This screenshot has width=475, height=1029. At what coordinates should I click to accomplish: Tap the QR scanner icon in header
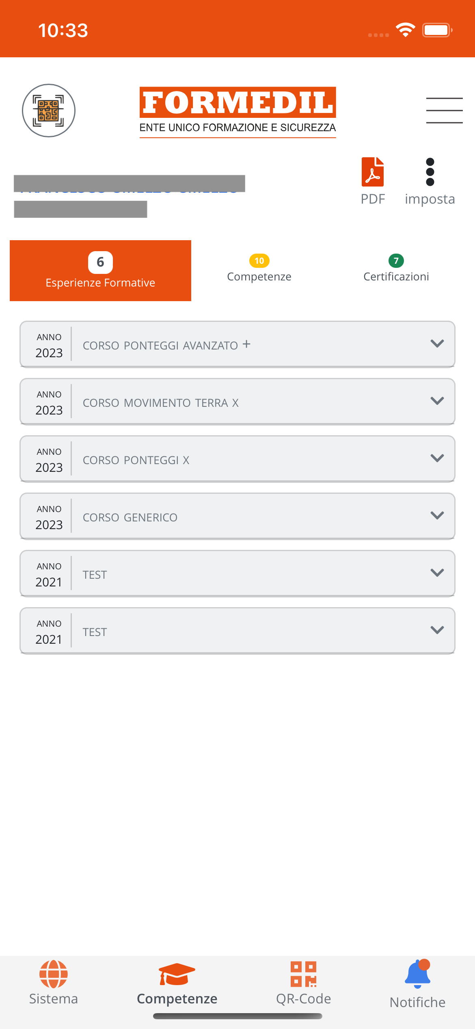(49, 111)
